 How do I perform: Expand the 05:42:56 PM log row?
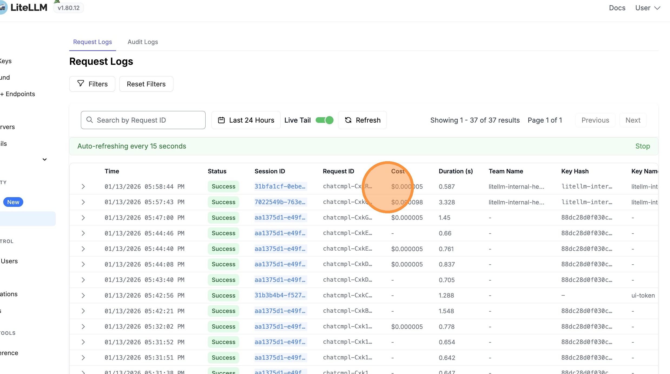83,295
